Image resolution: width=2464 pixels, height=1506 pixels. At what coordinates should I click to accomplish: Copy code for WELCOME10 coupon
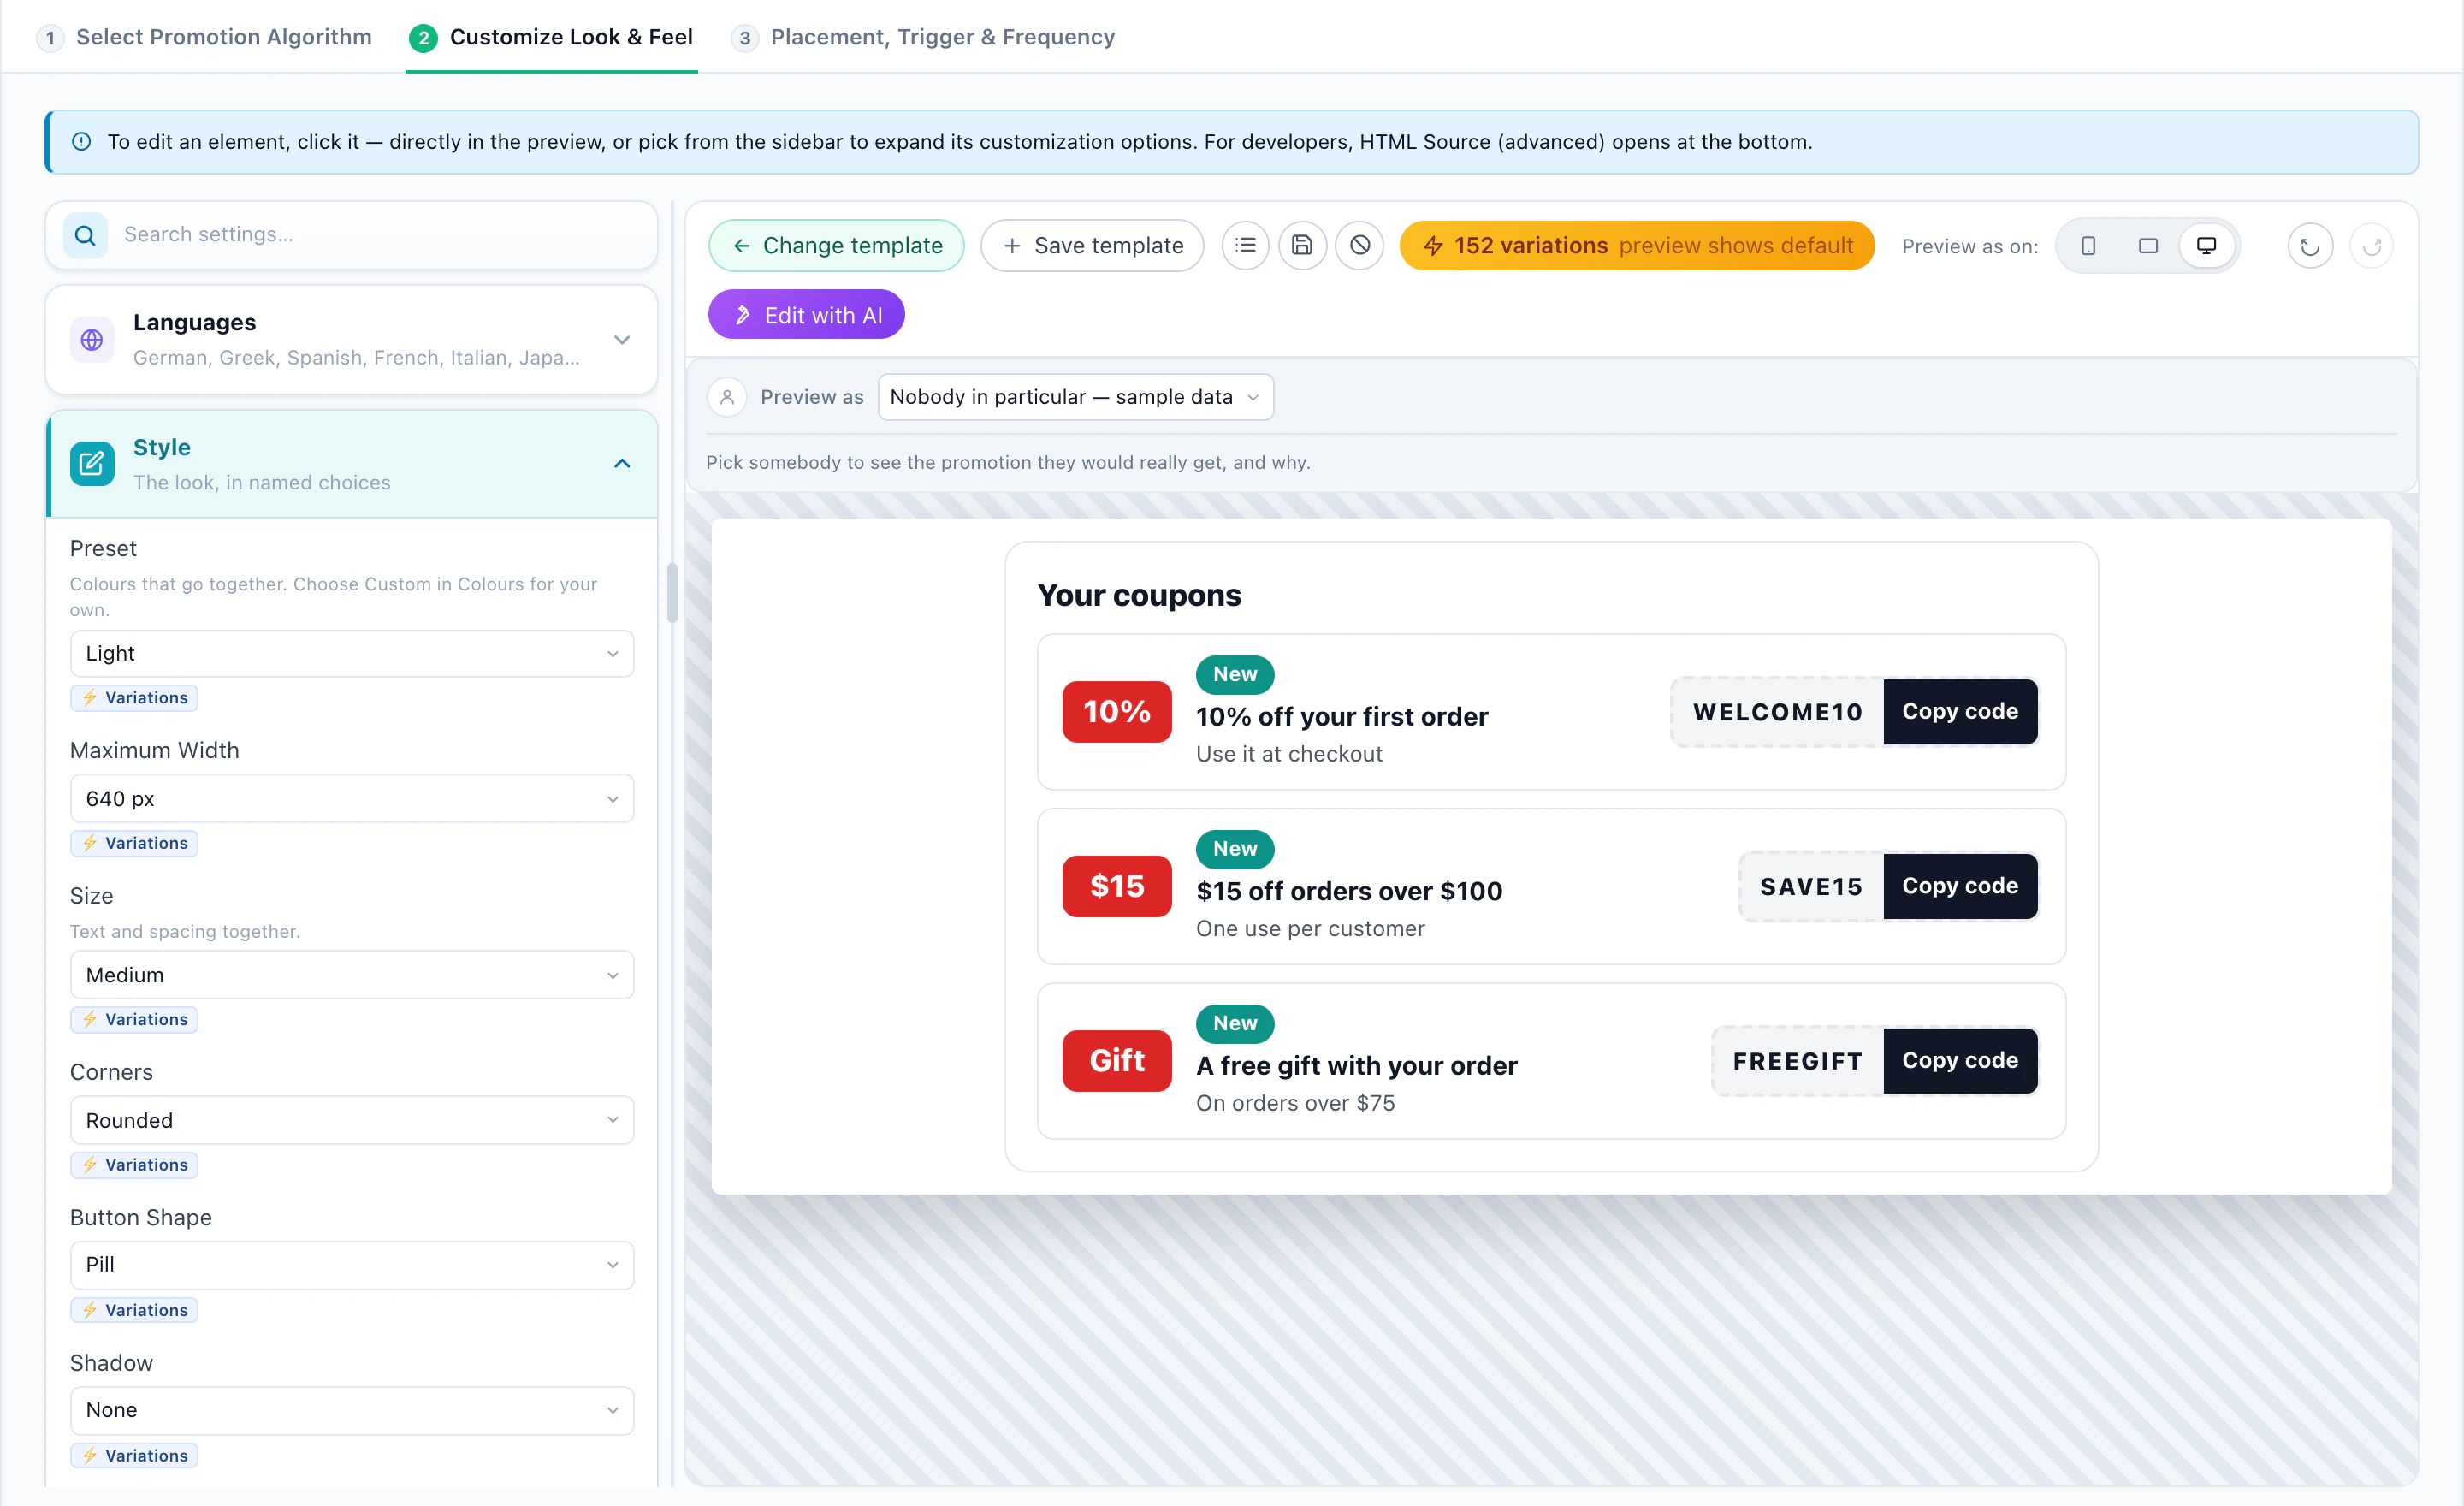coord(1960,712)
